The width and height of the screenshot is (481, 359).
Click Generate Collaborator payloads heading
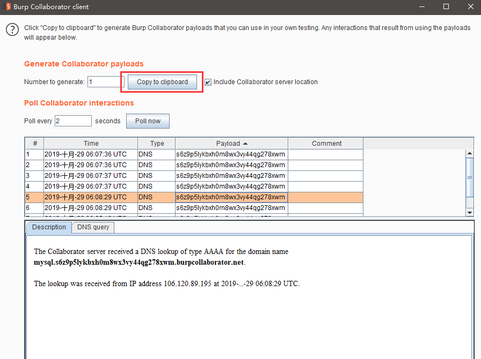[x=84, y=64]
